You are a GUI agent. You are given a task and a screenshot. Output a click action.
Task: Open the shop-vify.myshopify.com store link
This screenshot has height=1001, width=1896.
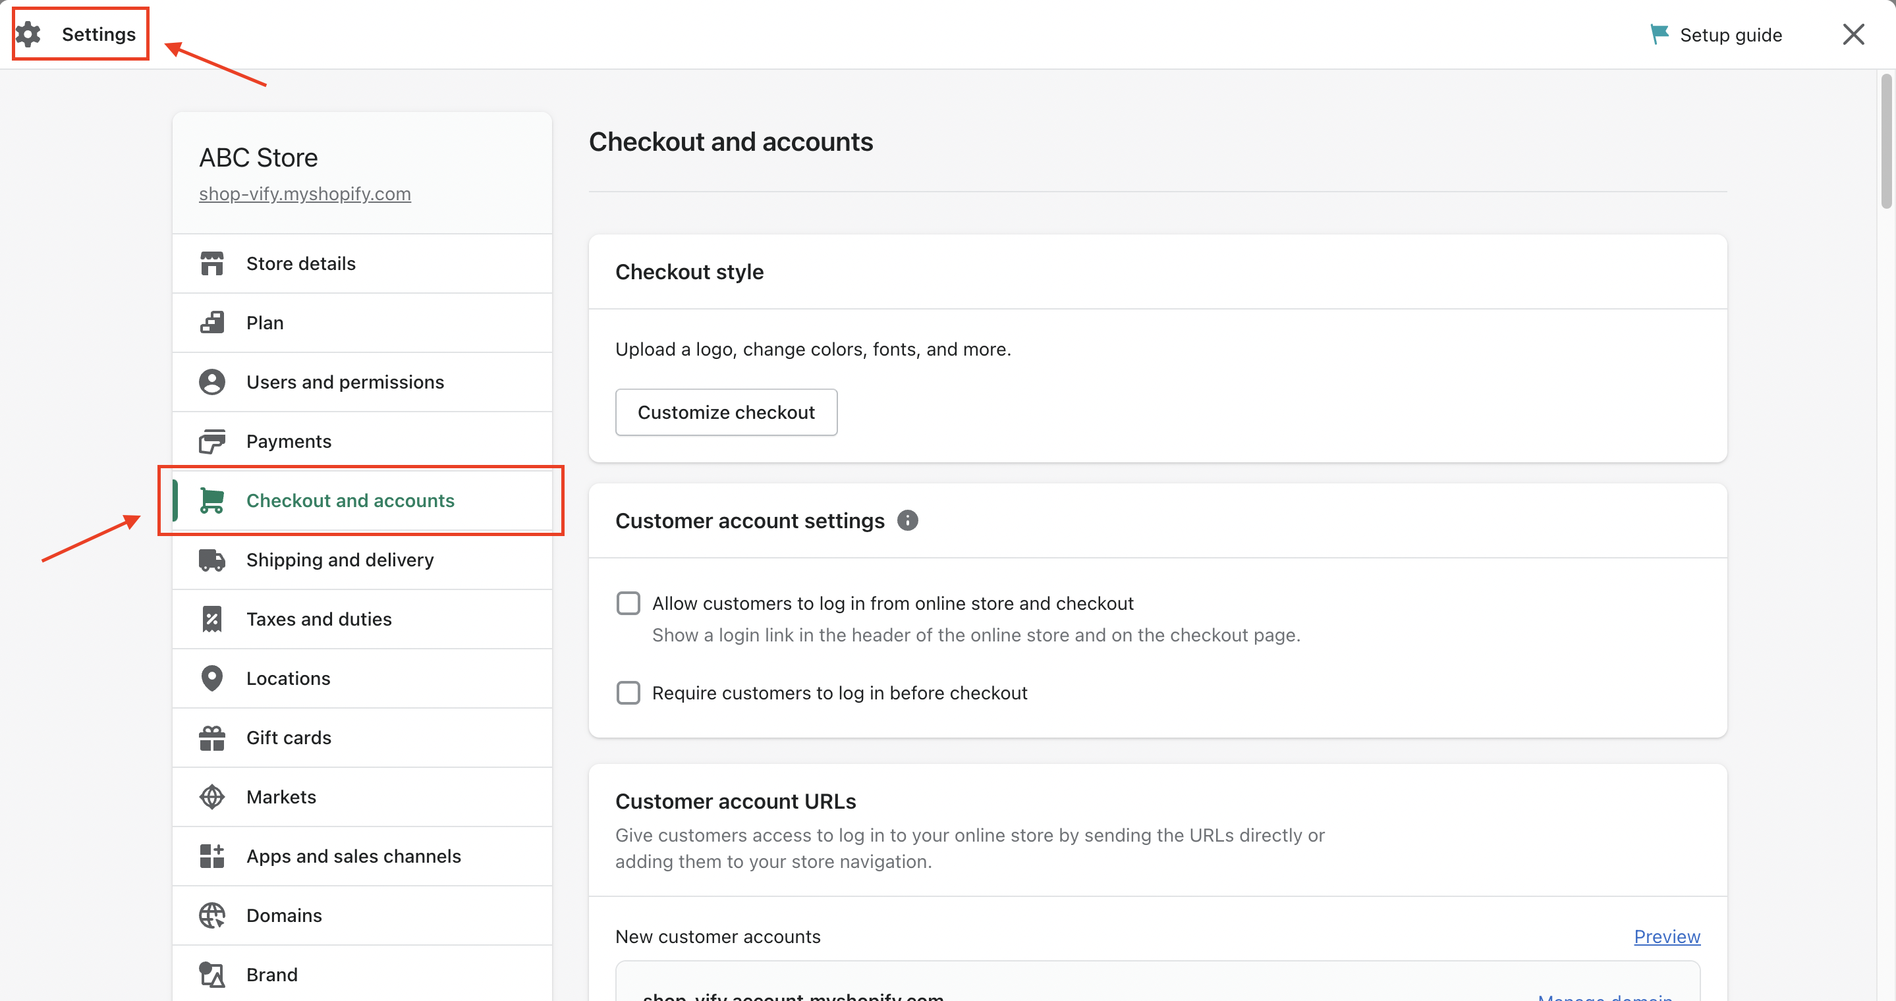[305, 194]
